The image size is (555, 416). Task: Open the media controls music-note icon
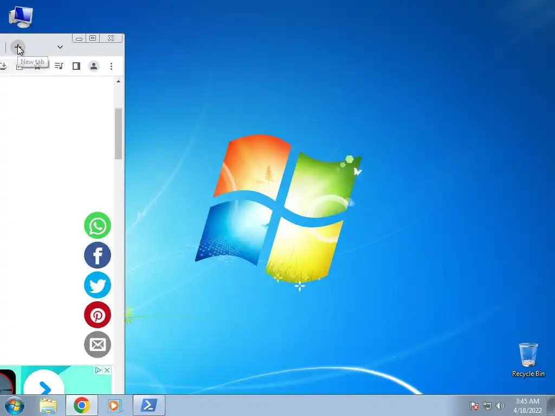coord(59,66)
